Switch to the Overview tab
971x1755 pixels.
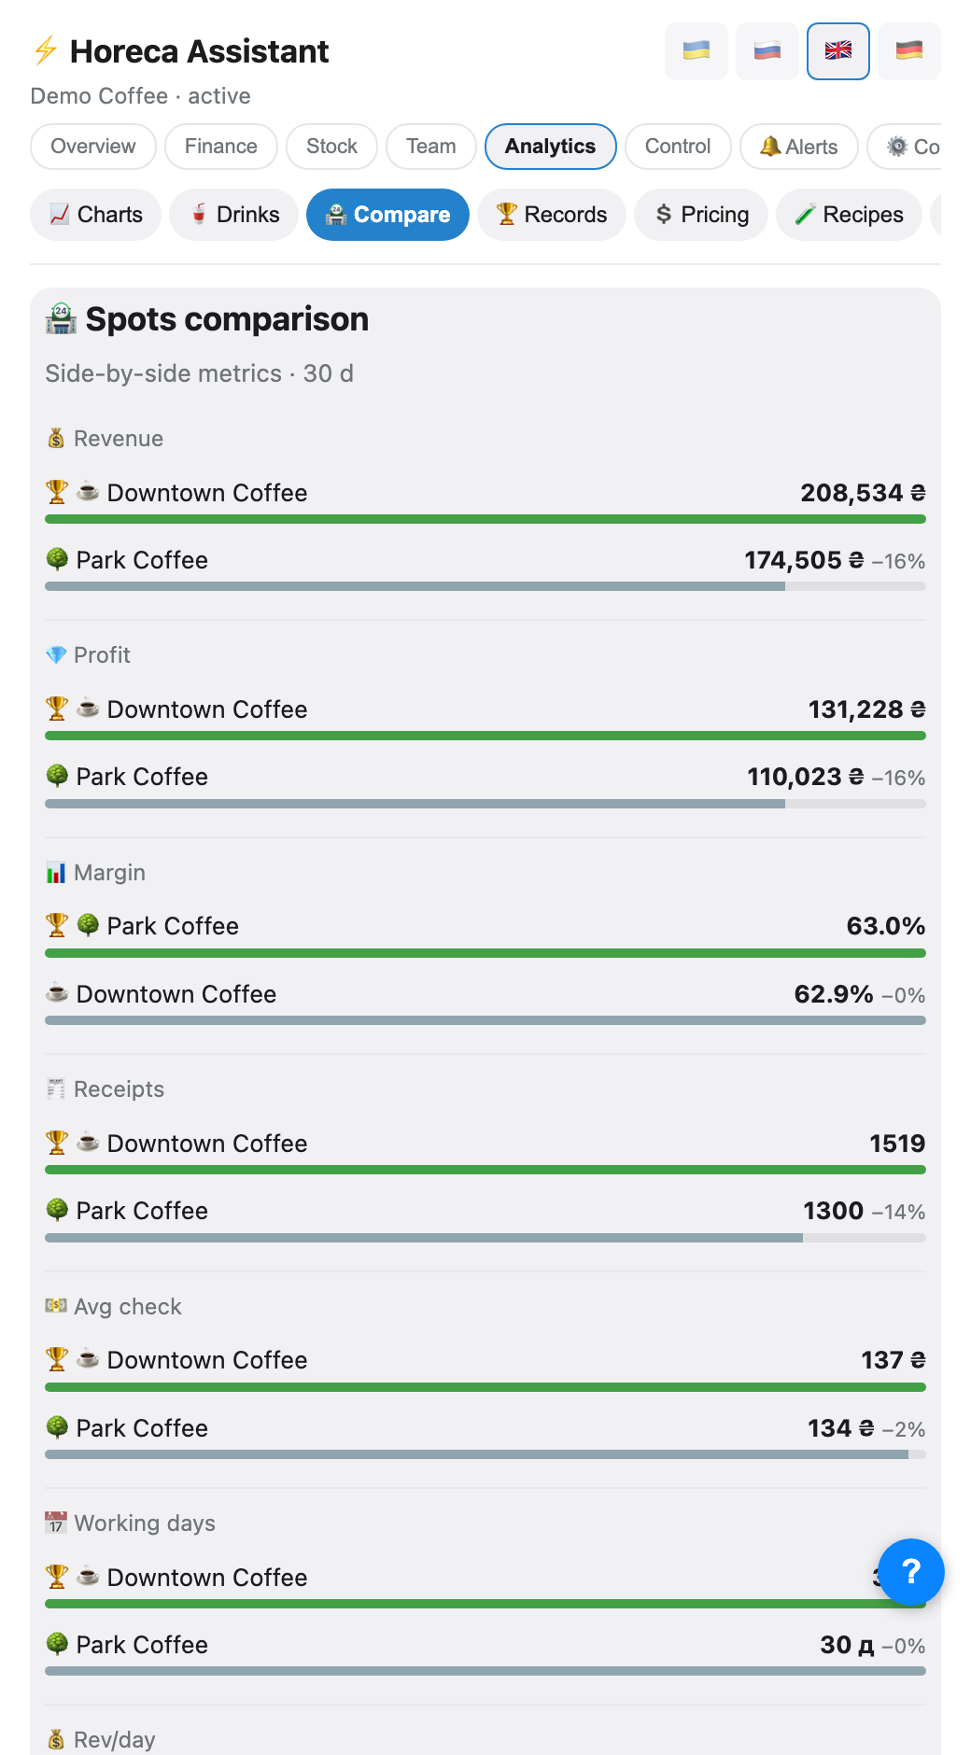[93, 147]
